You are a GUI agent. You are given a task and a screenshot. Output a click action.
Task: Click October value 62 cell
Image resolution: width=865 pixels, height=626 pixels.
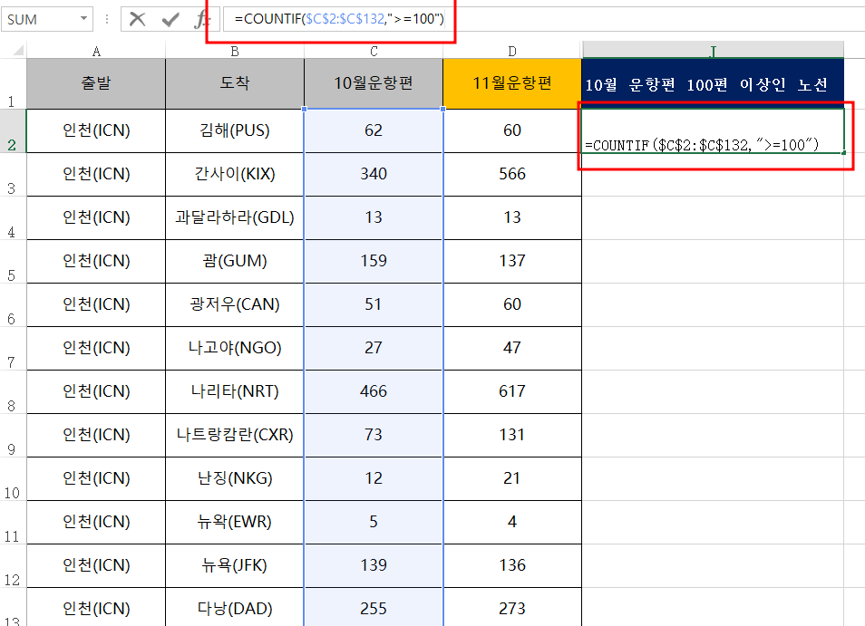(x=374, y=131)
